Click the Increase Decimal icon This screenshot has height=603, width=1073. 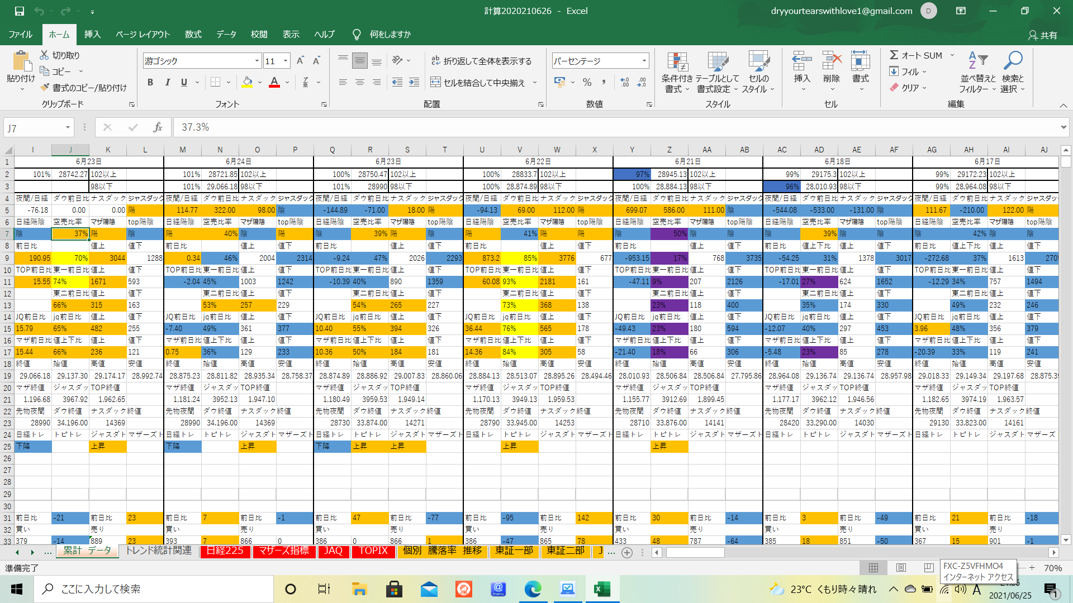pos(625,83)
